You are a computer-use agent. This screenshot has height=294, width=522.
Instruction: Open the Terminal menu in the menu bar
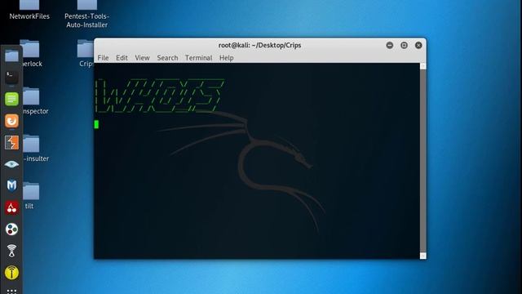coord(198,58)
